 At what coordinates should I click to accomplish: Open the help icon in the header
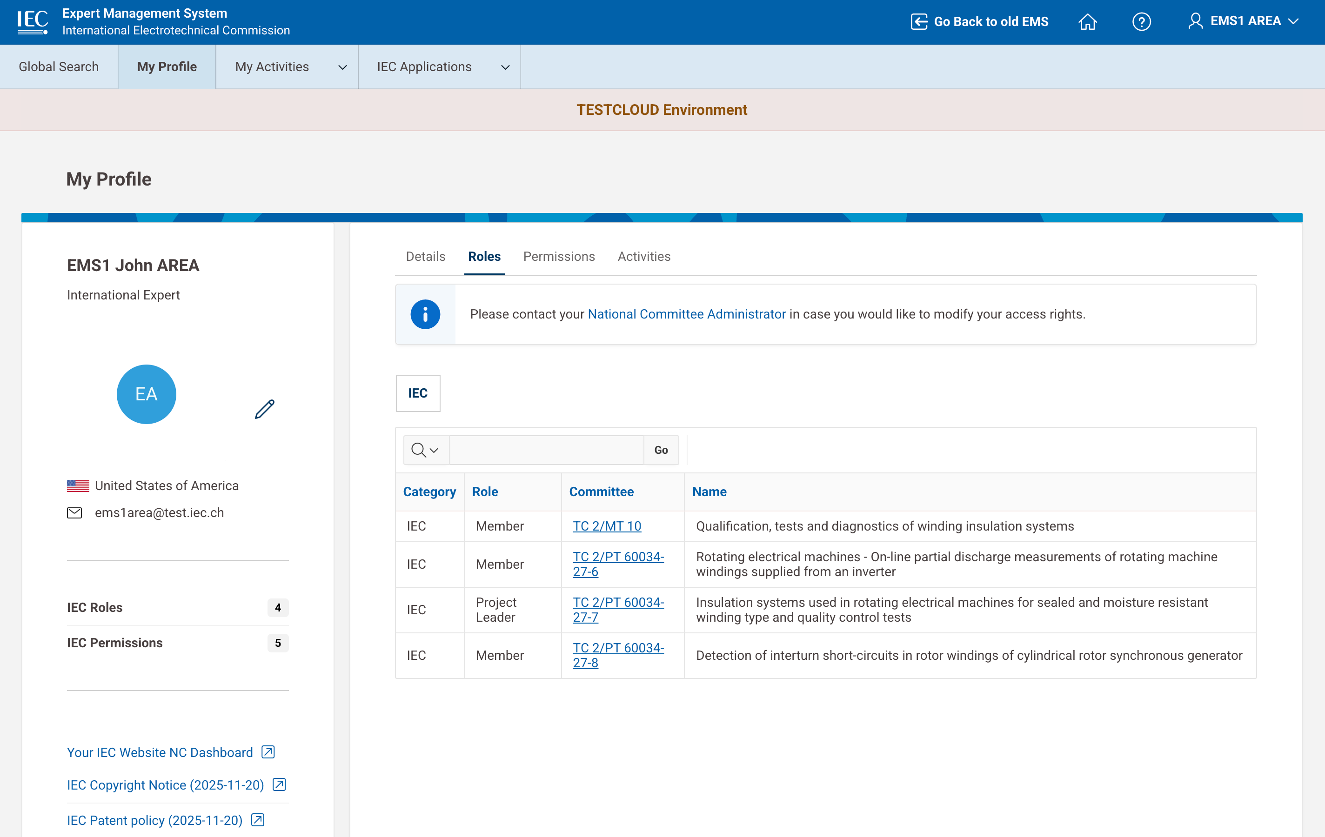1142,21
